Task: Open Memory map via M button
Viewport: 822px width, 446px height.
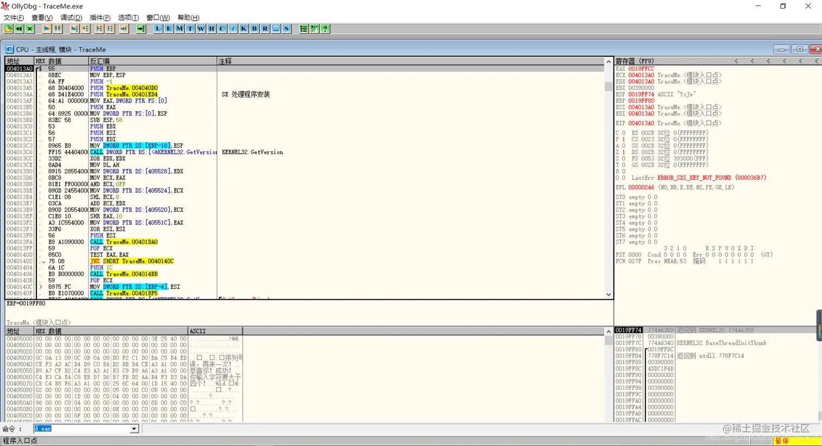Action: point(179,29)
